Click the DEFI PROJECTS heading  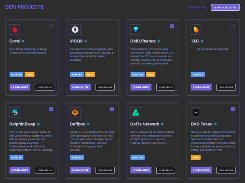[25, 7]
